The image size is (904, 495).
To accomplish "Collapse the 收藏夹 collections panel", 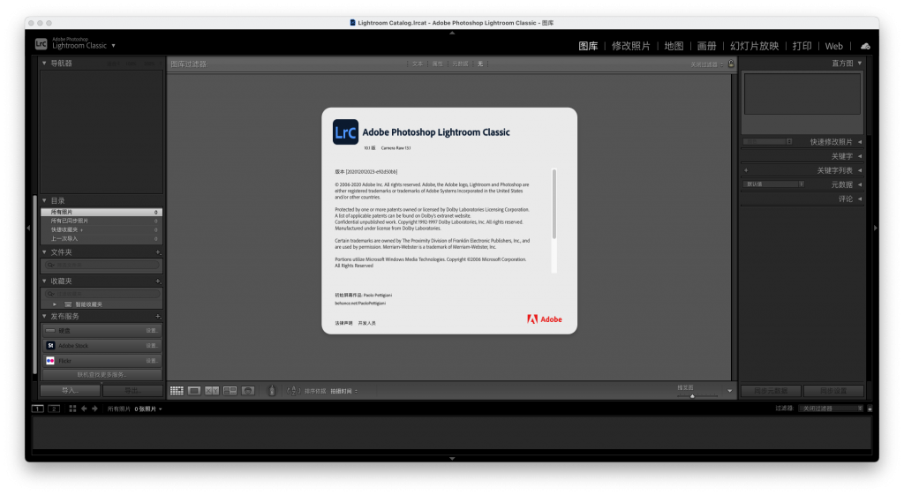I will tap(44, 281).
